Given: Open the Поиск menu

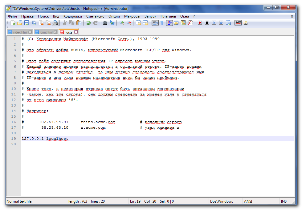Looking at the screenshot, I should tap(43, 16).
